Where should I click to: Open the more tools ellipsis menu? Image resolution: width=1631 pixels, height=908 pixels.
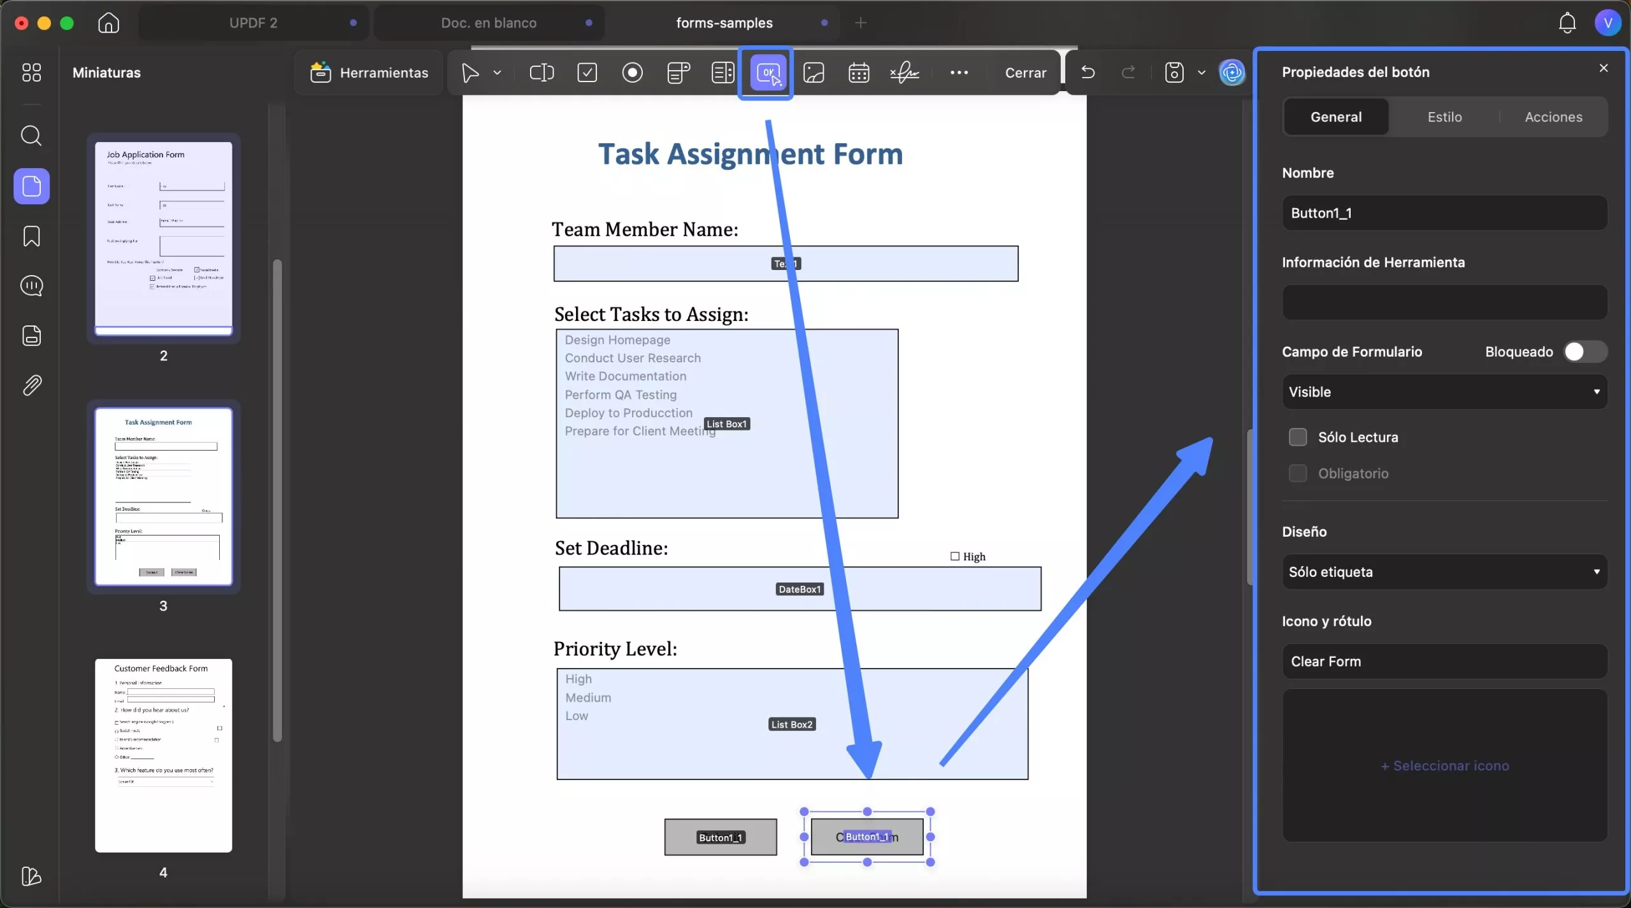(x=959, y=73)
